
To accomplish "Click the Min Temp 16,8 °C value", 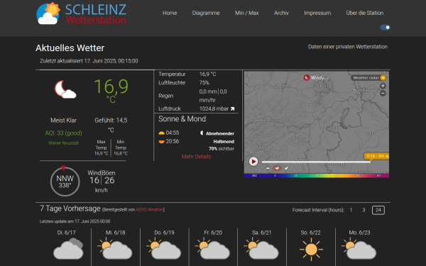I will tap(121, 153).
